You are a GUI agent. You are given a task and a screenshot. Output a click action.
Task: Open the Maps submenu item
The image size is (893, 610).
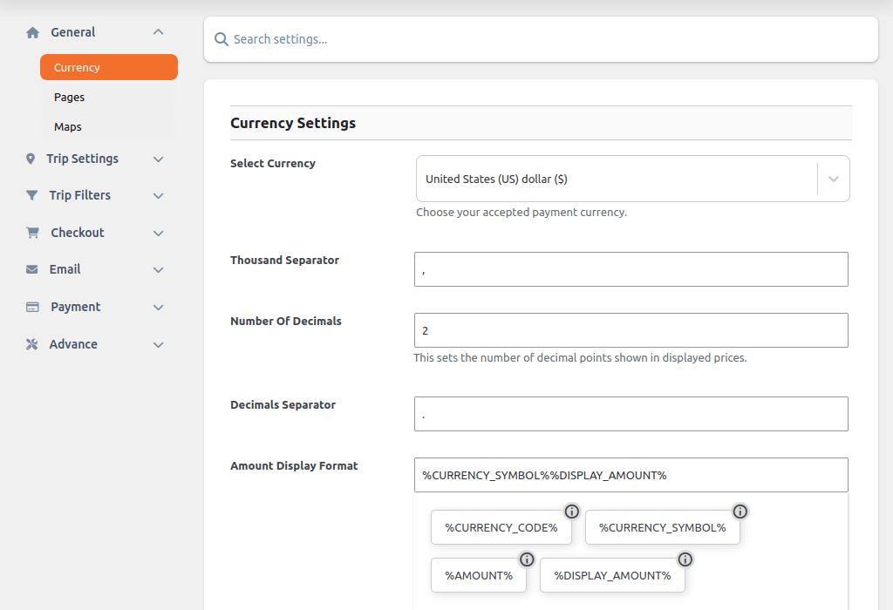[109, 127]
